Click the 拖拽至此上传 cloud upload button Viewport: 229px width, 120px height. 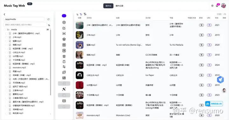214,104
